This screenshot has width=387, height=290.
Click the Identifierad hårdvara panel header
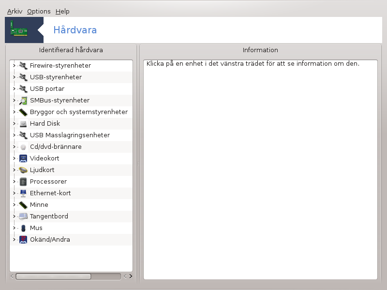[71, 50]
